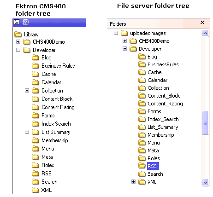This screenshot has height=197, width=213.
Task: Click the highlighted RSS folder icon
Action: point(142,166)
